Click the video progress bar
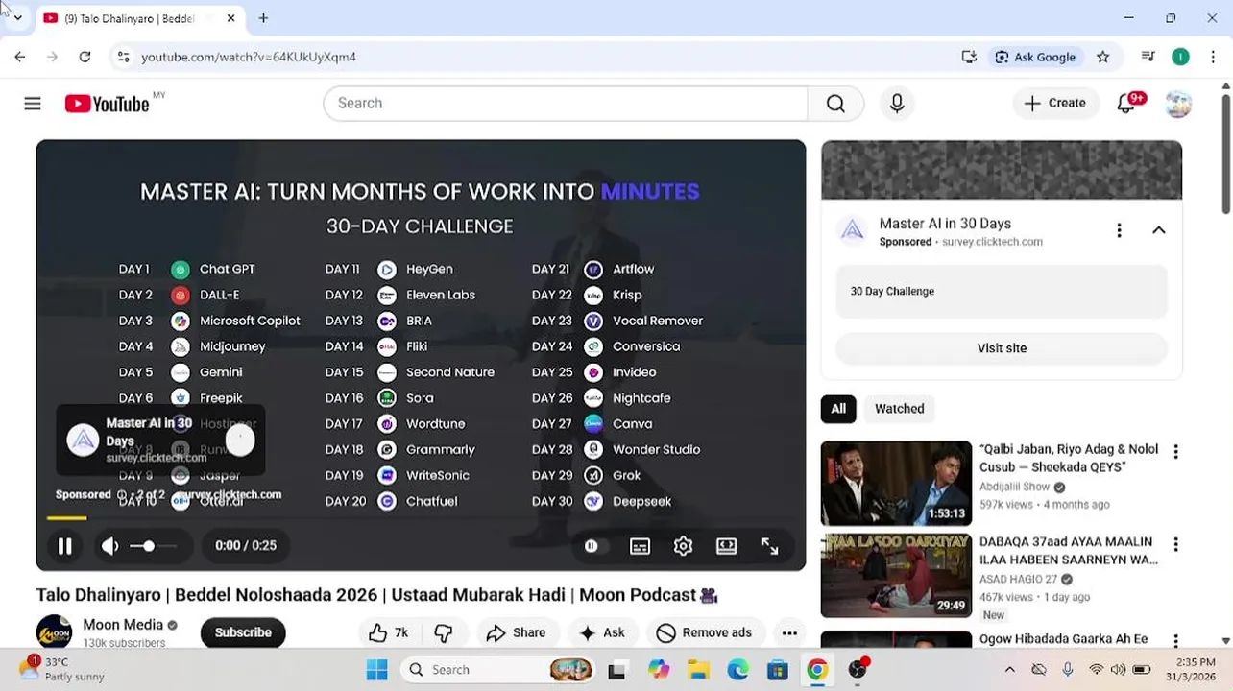 [421, 518]
